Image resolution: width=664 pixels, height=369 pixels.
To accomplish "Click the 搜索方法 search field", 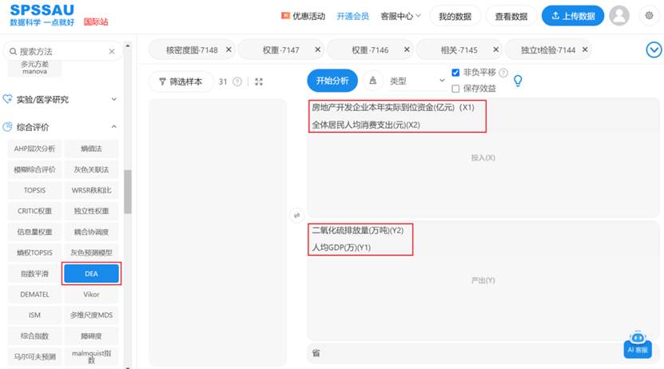I will tap(62, 52).
